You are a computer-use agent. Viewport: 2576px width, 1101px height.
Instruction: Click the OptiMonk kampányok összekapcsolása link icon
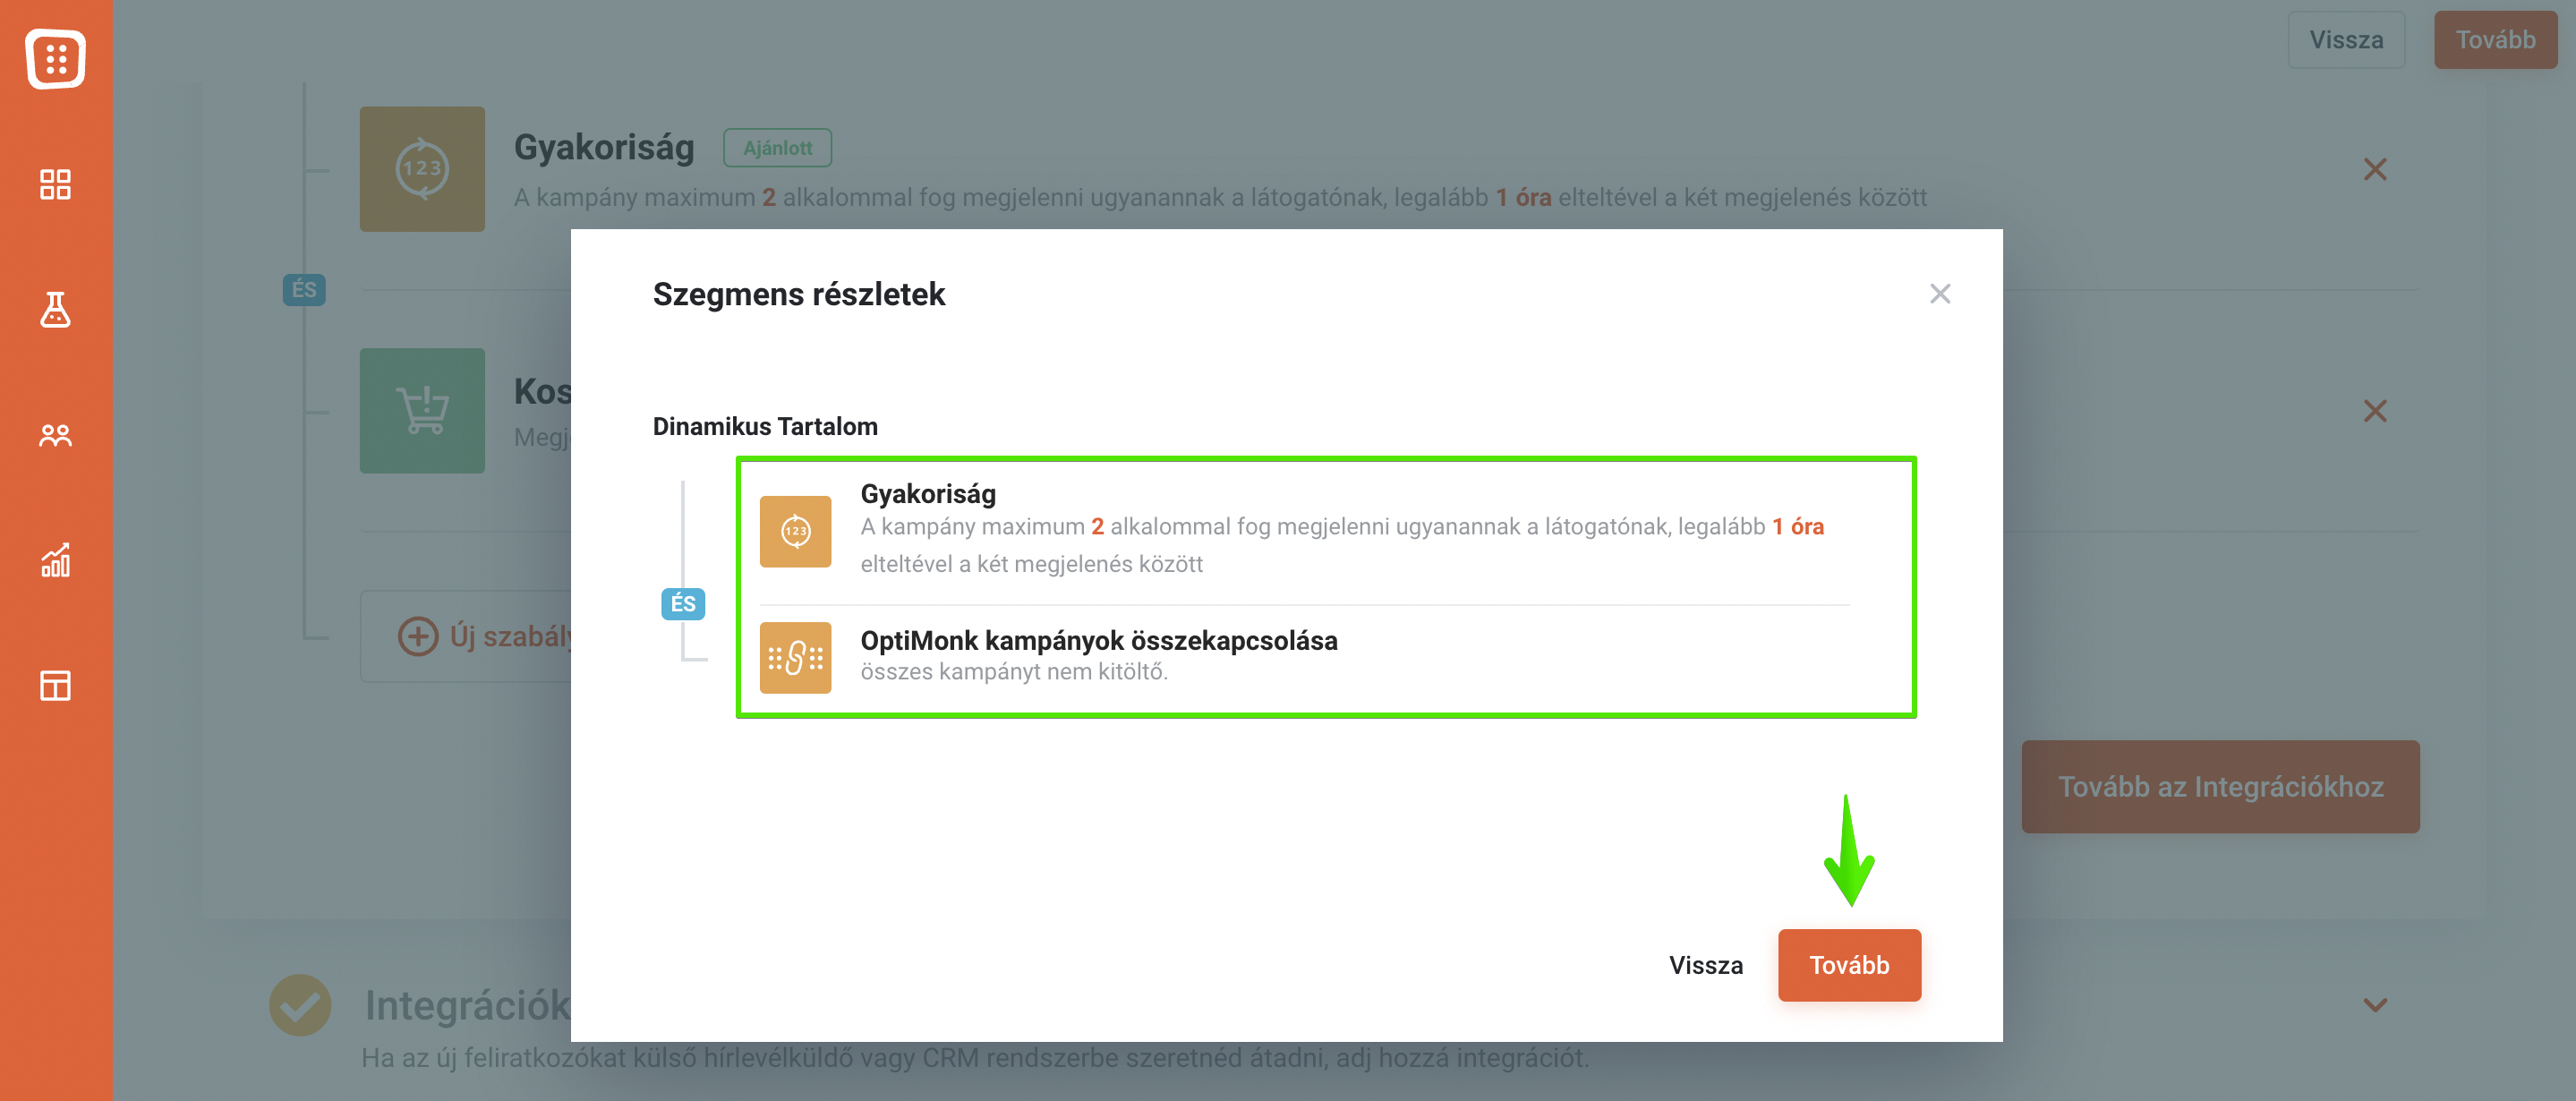coord(795,658)
